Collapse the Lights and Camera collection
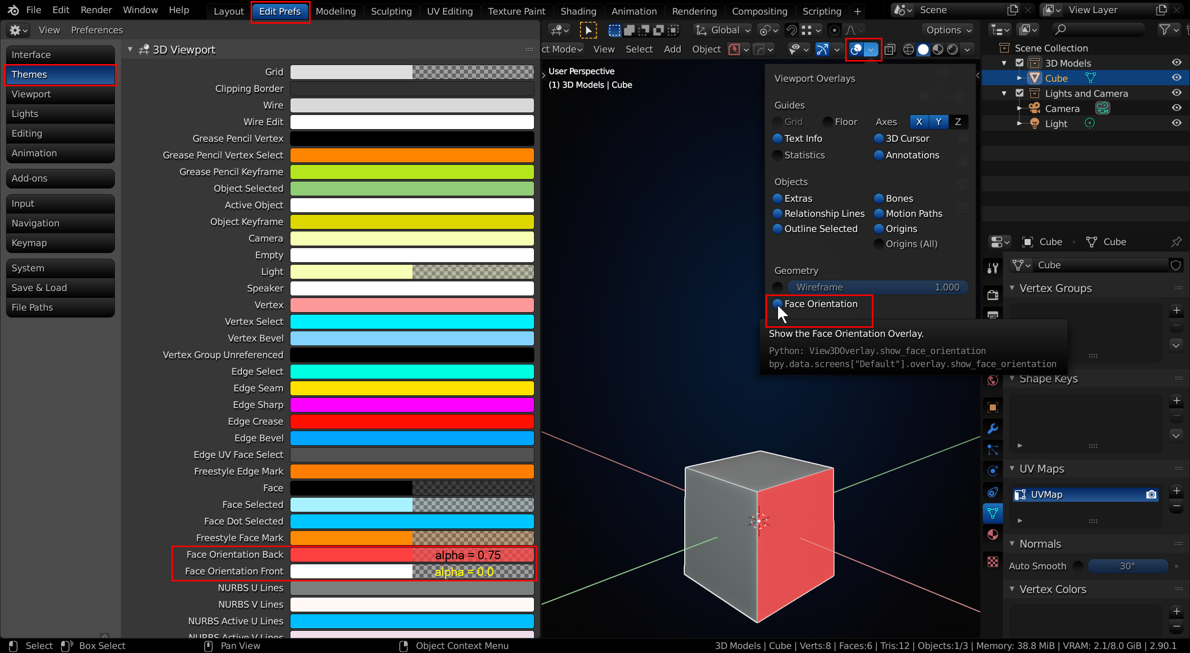The width and height of the screenshot is (1190, 653). (x=1004, y=93)
